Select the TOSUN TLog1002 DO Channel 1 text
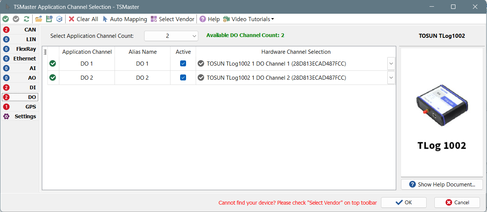Screen dimensions: 487x212 pyautogui.click(x=276, y=64)
